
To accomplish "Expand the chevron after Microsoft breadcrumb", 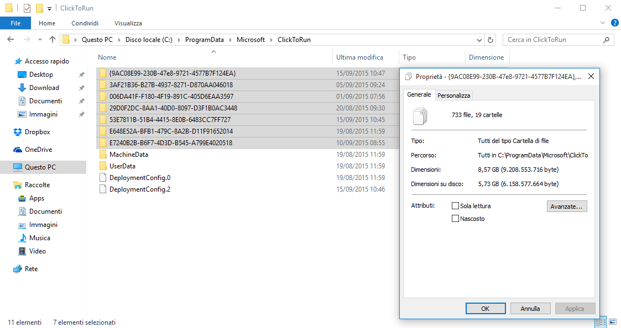I will [x=272, y=40].
